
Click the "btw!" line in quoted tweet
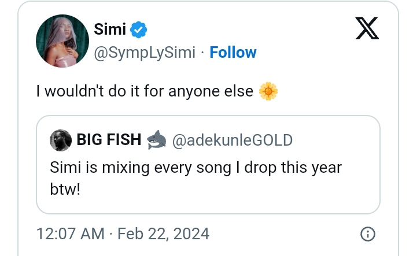click(x=65, y=189)
